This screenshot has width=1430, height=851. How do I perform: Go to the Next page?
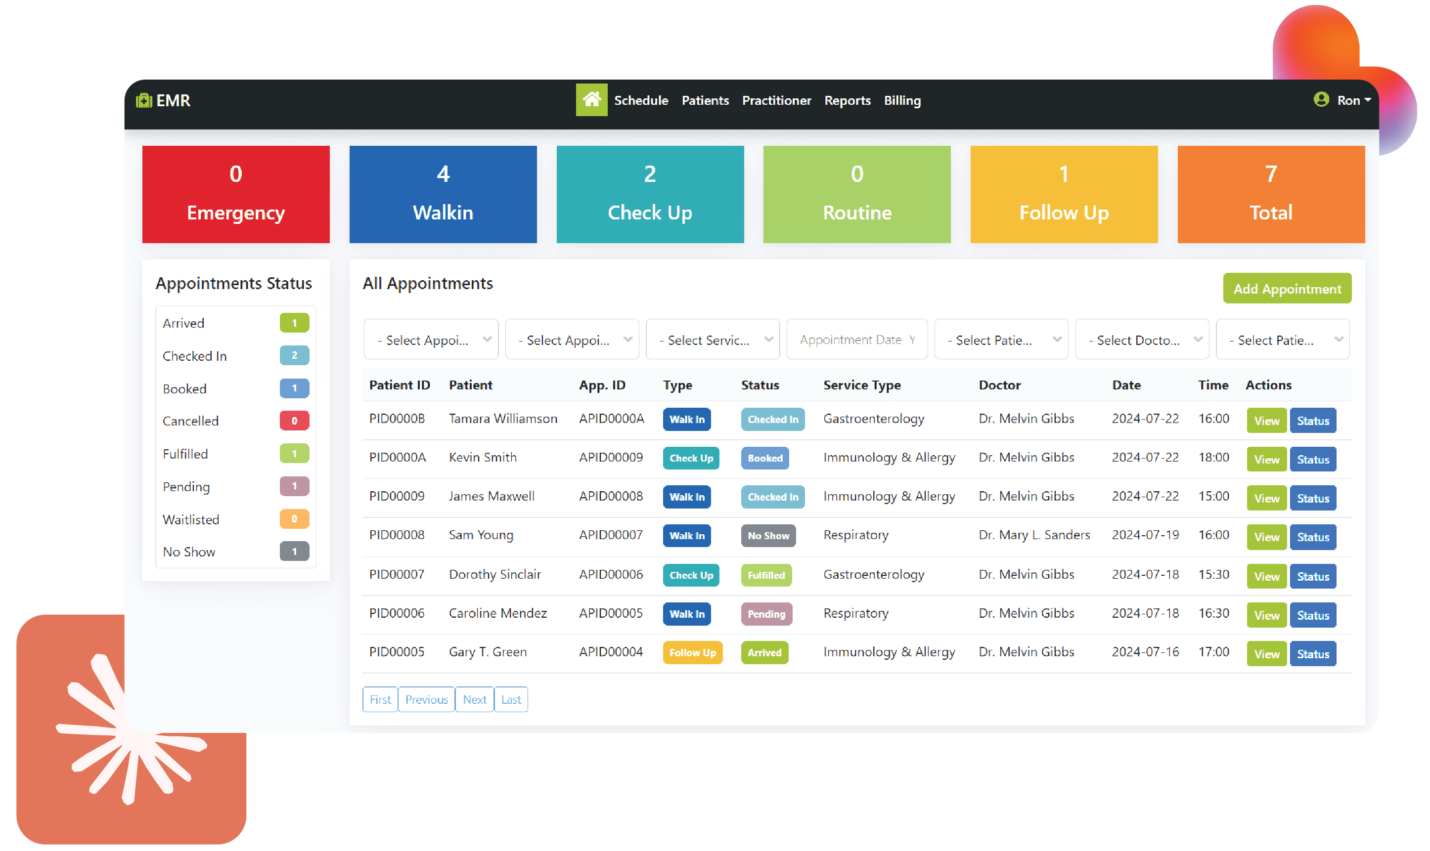pyautogui.click(x=474, y=700)
